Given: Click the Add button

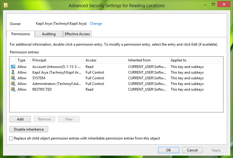Looking at the screenshot, I should [20, 119].
